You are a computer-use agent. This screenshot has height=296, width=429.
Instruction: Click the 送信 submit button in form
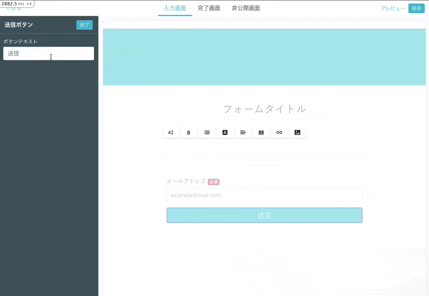tap(265, 215)
